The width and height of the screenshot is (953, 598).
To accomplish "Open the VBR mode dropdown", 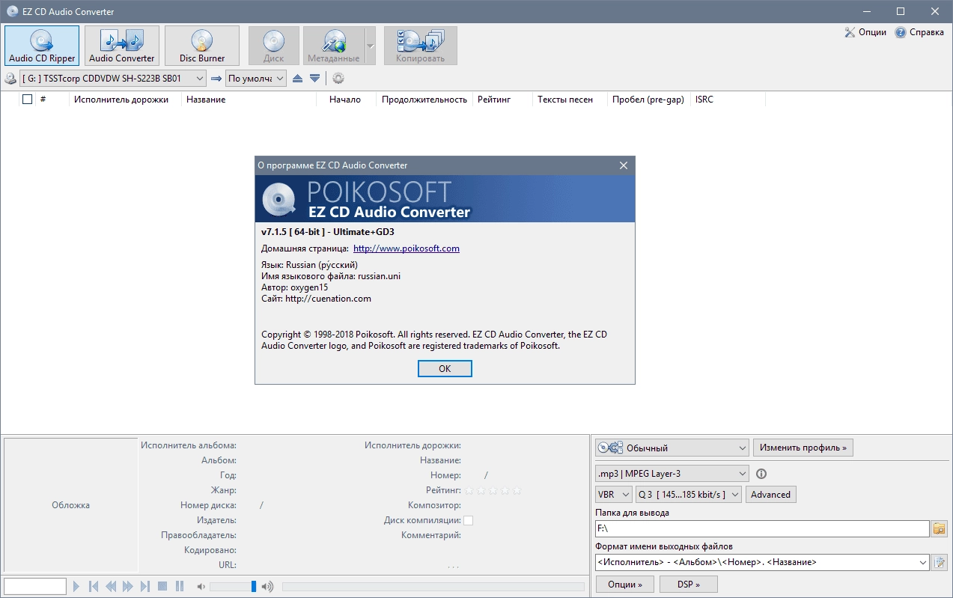I will (x=614, y=494).
